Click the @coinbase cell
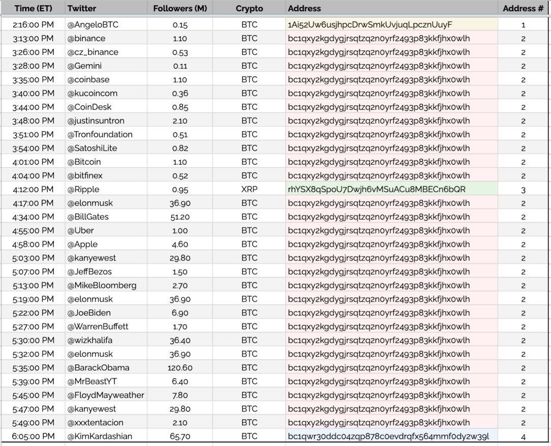Viewport: 551px width, 446px height. pyautogui.click(x=106, y=79)
